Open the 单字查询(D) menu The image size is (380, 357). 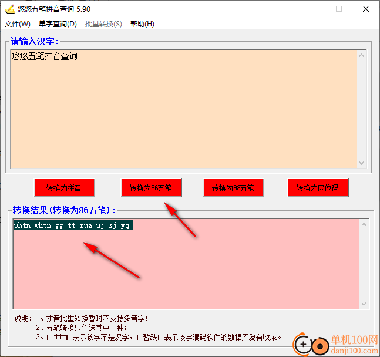click(x=58, y=24)
